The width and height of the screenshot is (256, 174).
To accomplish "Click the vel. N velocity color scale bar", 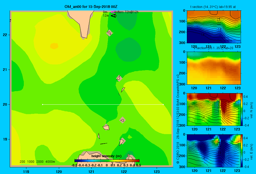I will tap(242, 109).
